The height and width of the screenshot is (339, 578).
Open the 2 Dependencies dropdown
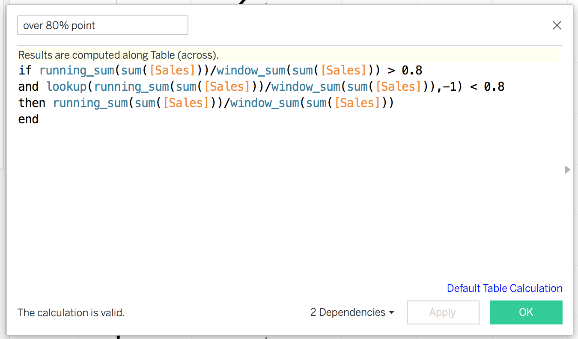coord(348,312)
